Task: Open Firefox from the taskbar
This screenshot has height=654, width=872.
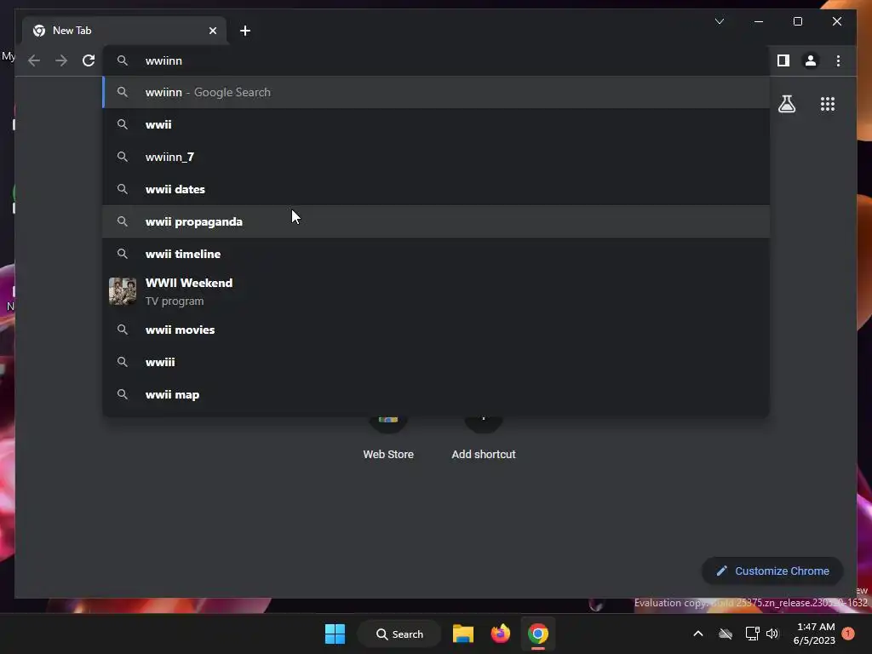Action: [x=501, y=634]
